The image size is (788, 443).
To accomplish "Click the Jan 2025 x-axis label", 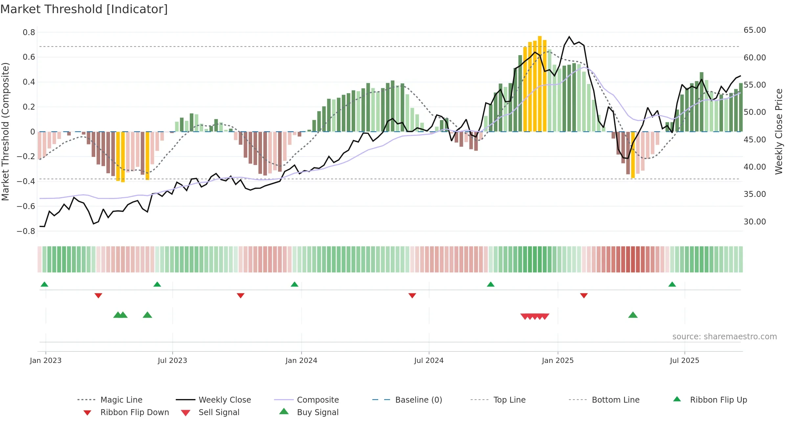I will click(558, 361).
